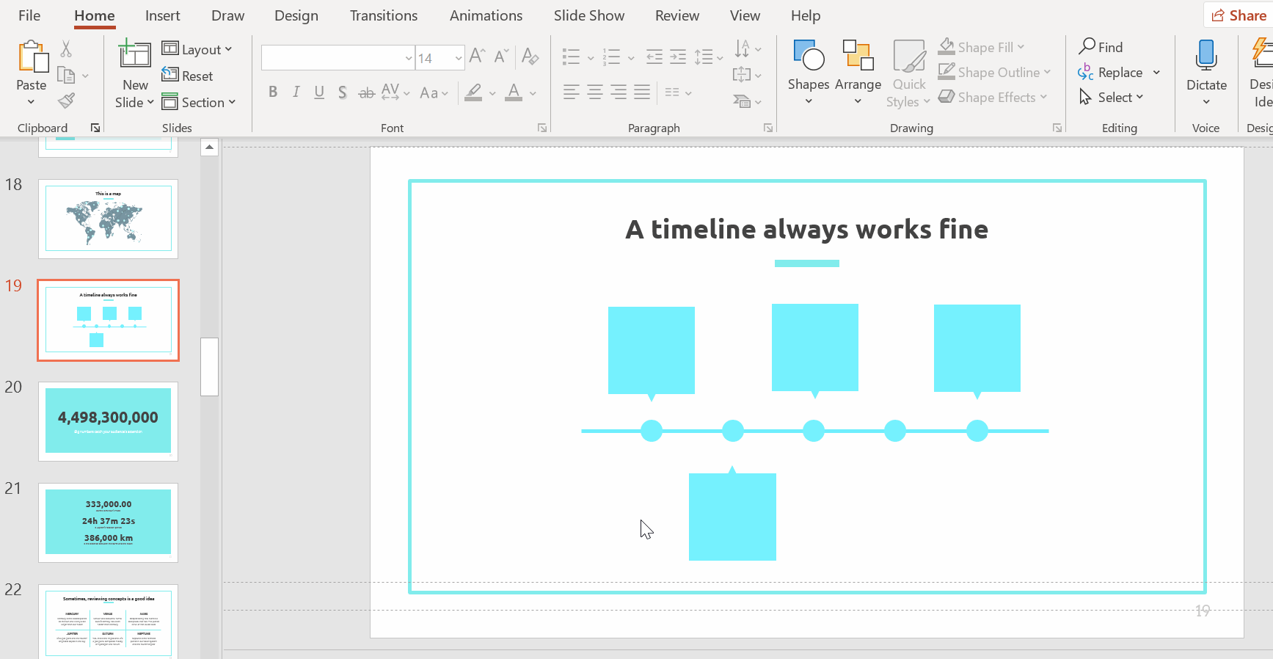
Task: Switch to the Insert tab
Action: click(x=162, y=15)
